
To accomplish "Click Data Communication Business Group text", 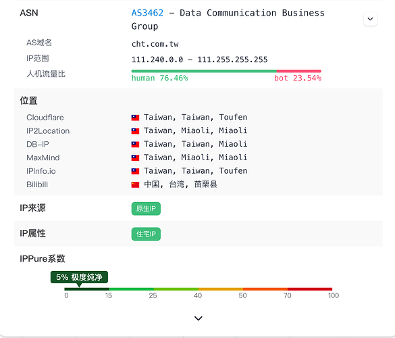I will tap(228, 20).
